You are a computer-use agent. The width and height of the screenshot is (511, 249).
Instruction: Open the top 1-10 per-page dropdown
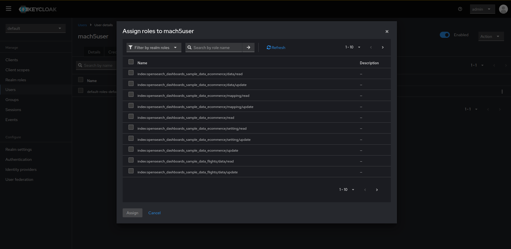pos(353,47)
